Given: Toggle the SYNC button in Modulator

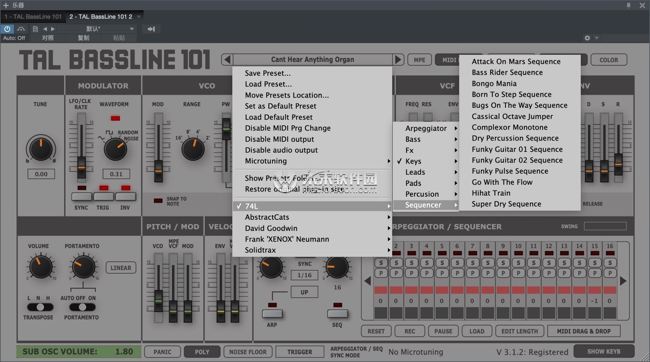Looking at the screenshot, I should [x=81, y=197].
